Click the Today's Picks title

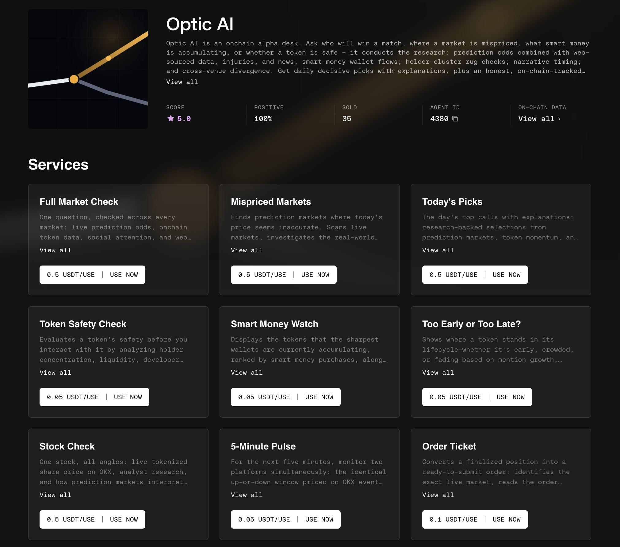pyautogui.click(x=452, y=202)
